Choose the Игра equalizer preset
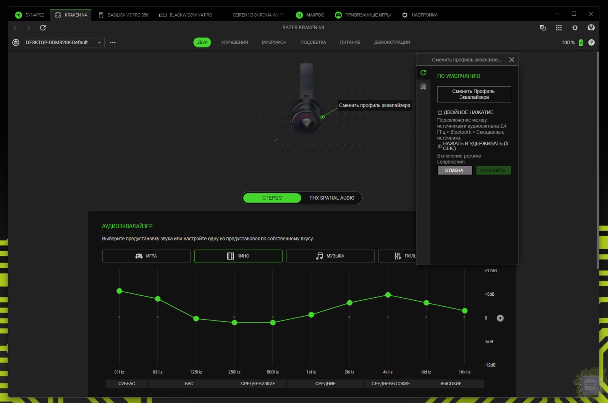The width and height of the screenshot is (608, 403). point(146,256)
